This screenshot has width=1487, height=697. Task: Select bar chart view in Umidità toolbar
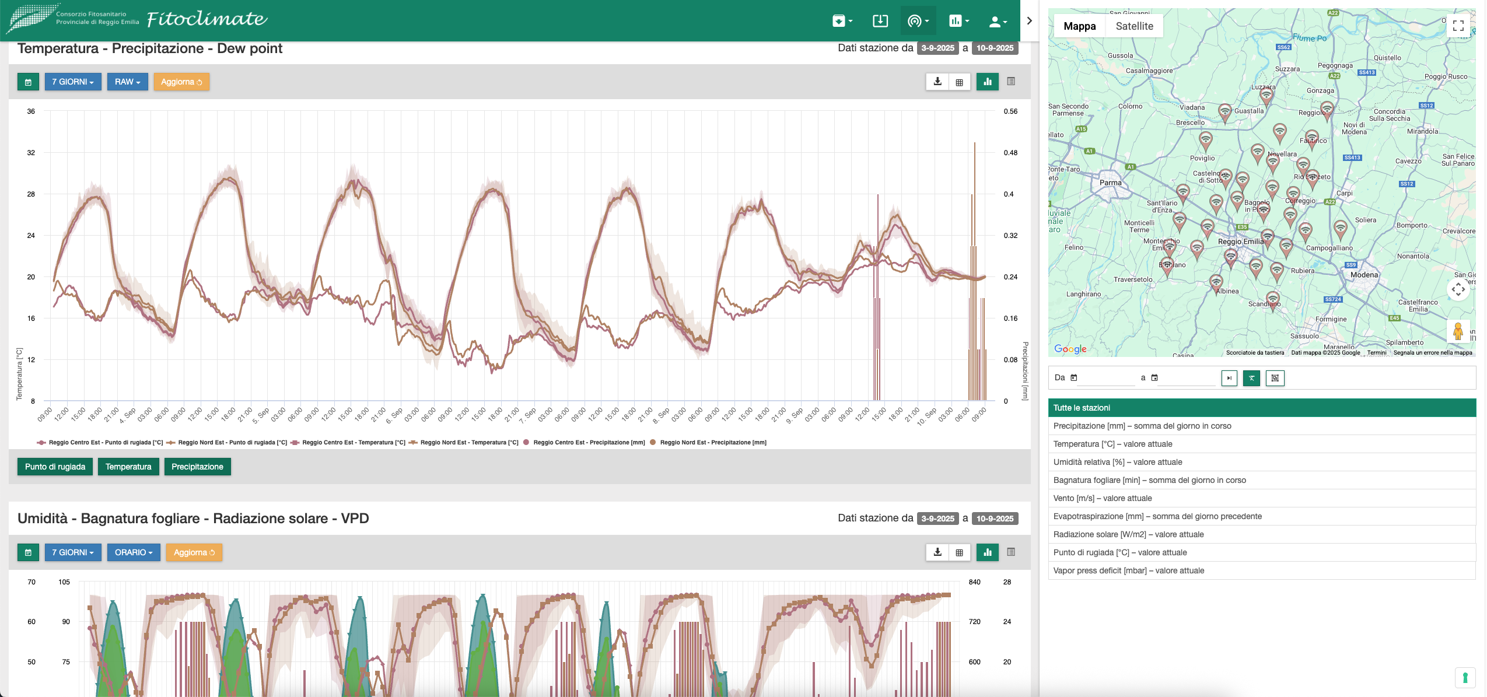tap(987, 552)
